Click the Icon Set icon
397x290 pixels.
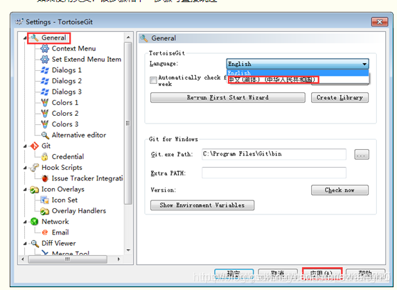pos(45,201)
